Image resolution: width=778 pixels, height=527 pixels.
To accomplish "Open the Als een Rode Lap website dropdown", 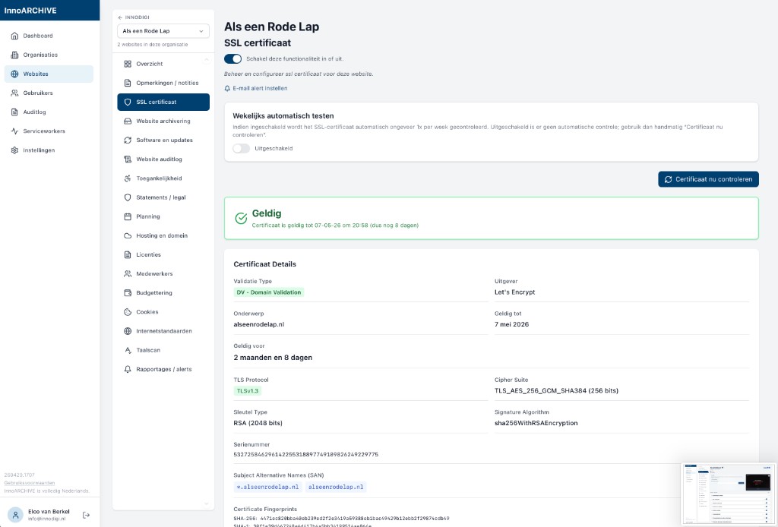I will [x=163, y=31].
